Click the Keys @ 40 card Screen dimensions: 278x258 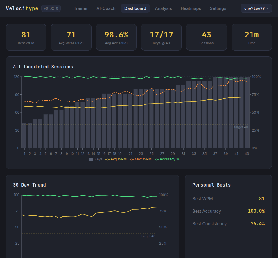coord(161,37)
